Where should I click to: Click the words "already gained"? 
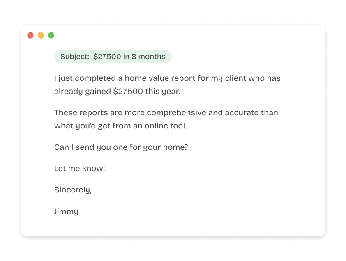pyautogui.click(x=82, y=91)
